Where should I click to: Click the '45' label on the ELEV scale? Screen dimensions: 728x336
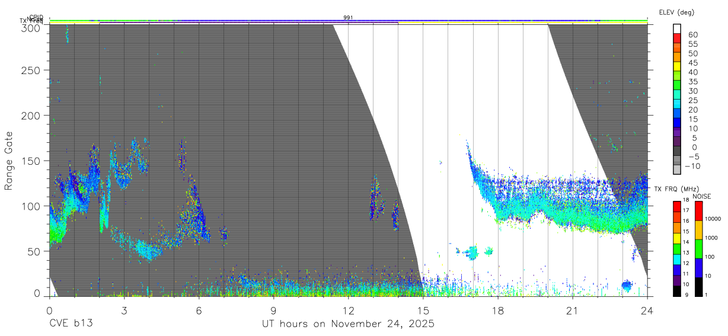(x=694, y=63)
